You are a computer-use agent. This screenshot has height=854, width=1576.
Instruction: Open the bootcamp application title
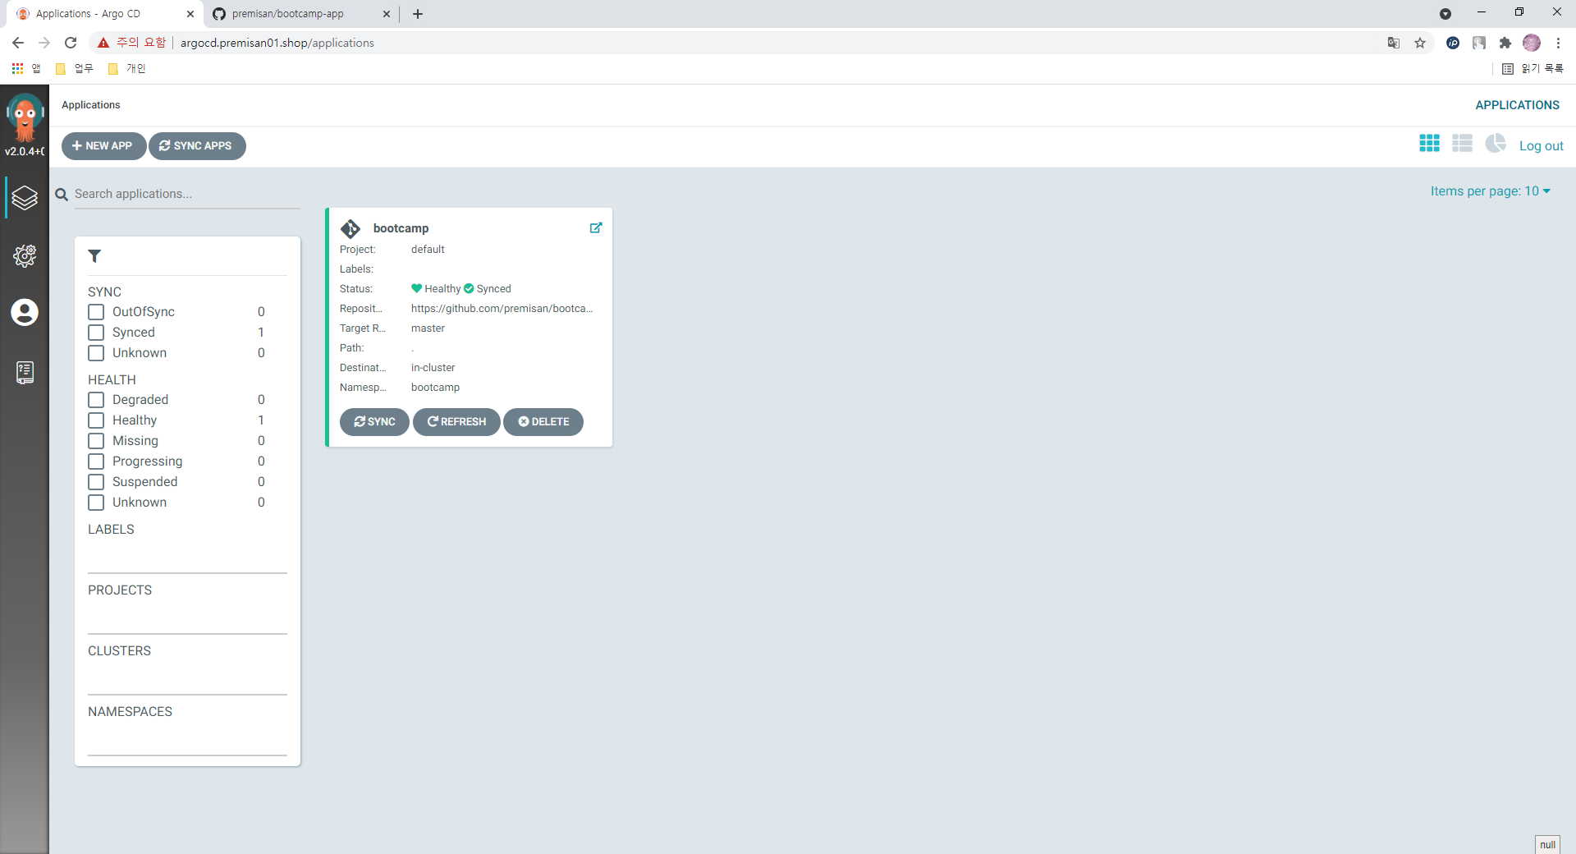pyautogui.click(x=401, y=228)
